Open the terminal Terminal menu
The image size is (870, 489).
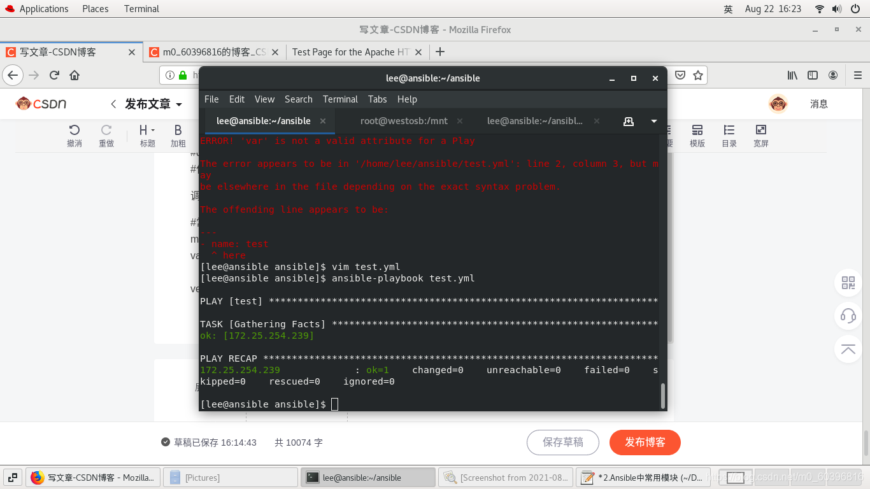coord(340,99)
